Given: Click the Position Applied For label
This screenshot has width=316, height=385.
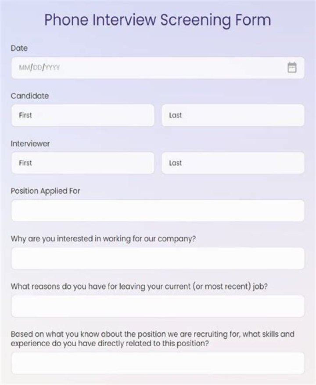Looking at the screenshot, I should (45, 191).
